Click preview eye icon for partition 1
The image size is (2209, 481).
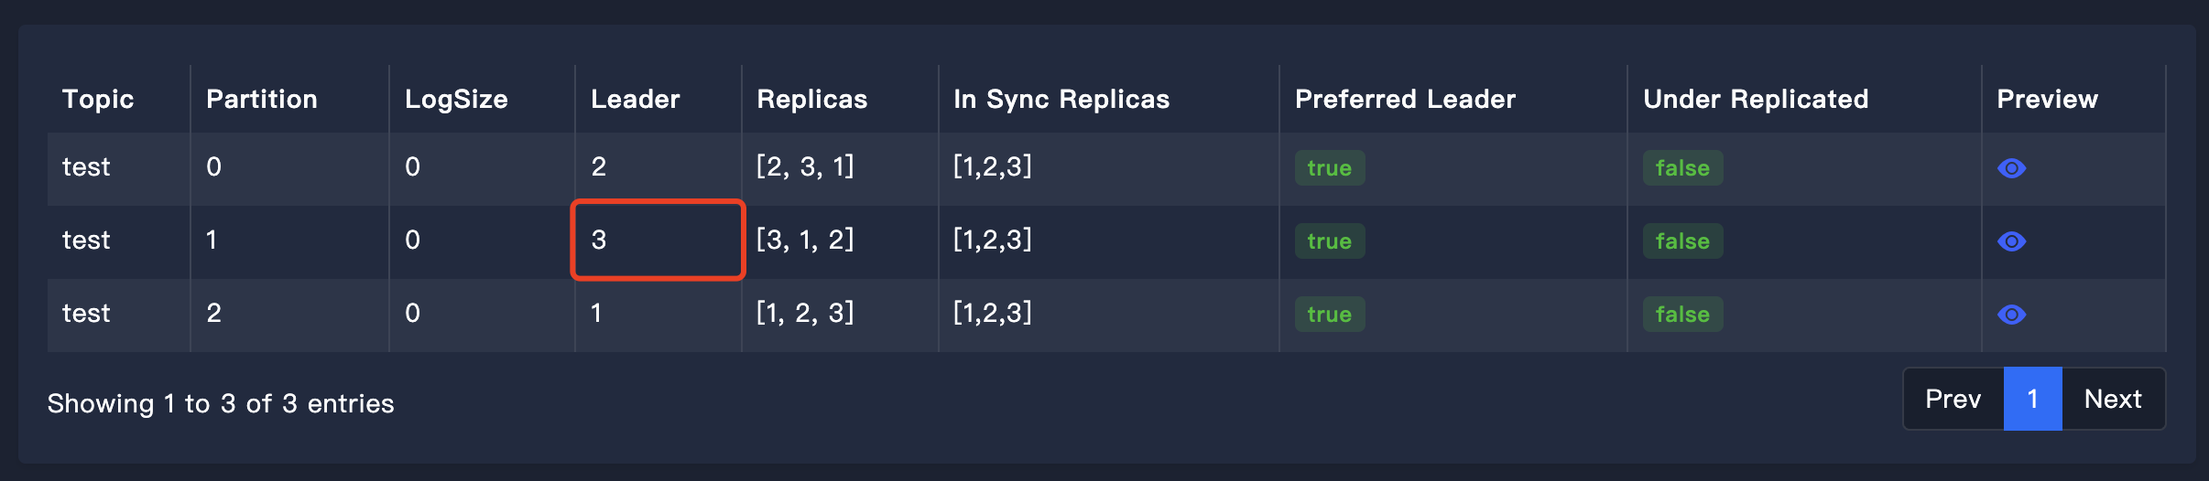(x=2011, y=241)
